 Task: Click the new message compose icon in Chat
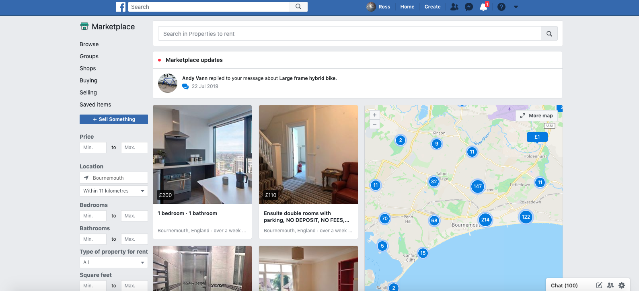(599, 285)
